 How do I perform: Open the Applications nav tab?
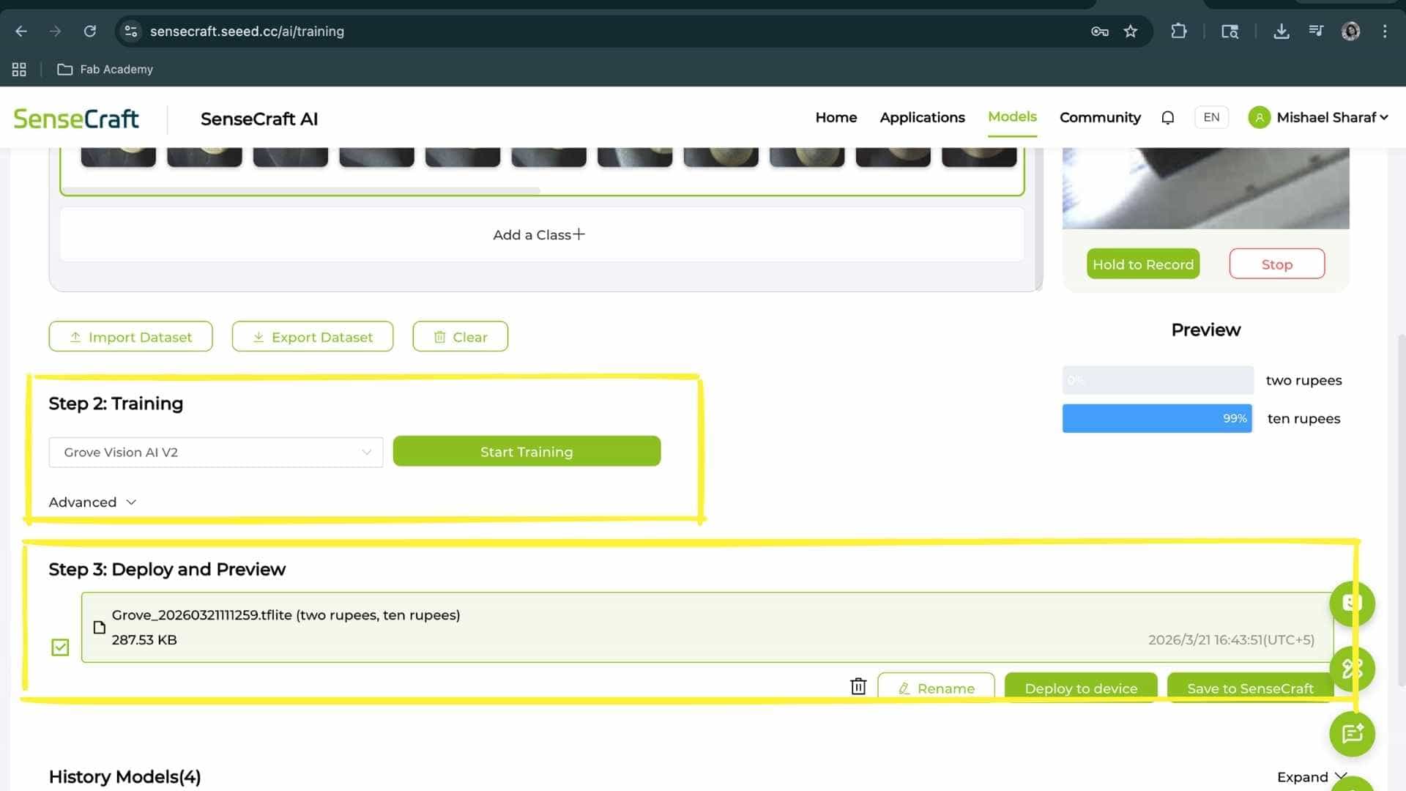922,118
